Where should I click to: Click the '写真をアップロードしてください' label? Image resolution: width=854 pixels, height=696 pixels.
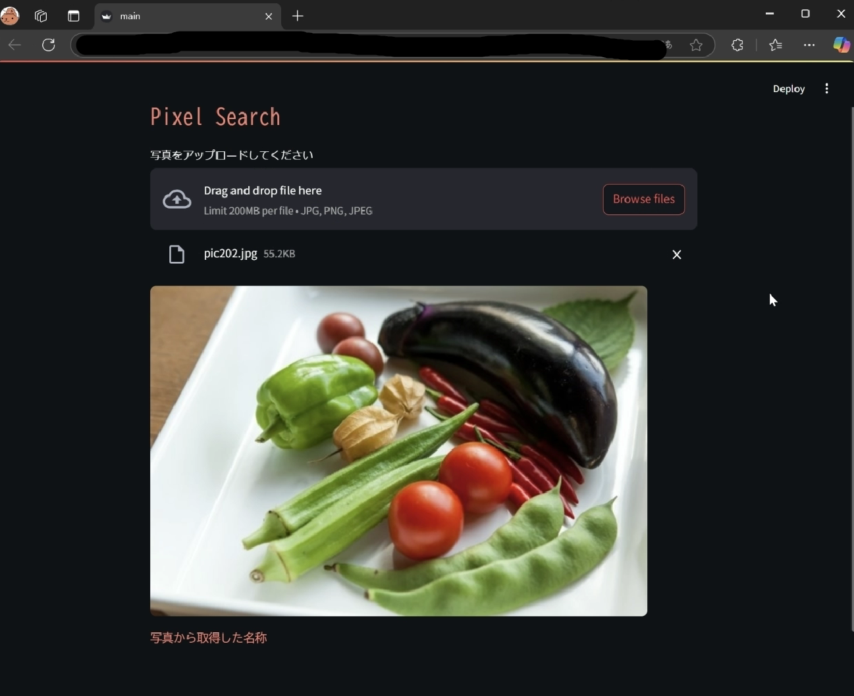pyautogui.click(x=232, y=155)
